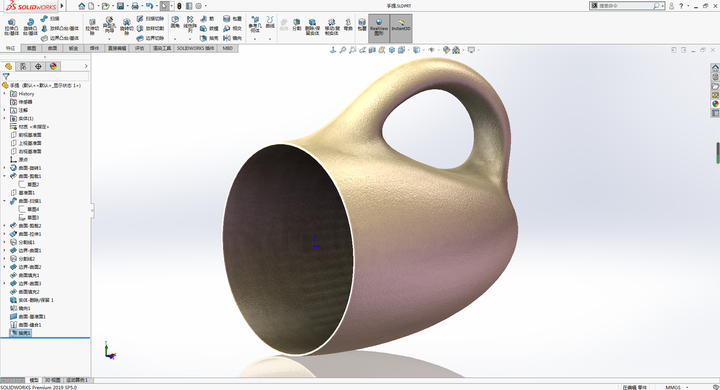The width and height of the screenshot is (720, 390).
Task: Click the 分割 split tool
Action: point(296,25)
